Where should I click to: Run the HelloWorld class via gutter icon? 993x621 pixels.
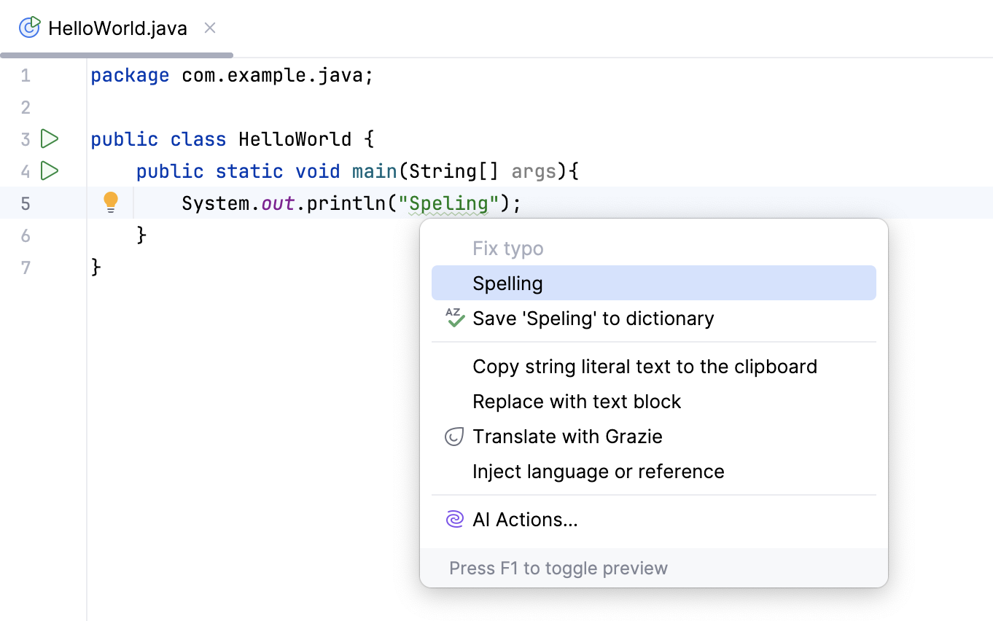tap(48, 138)
